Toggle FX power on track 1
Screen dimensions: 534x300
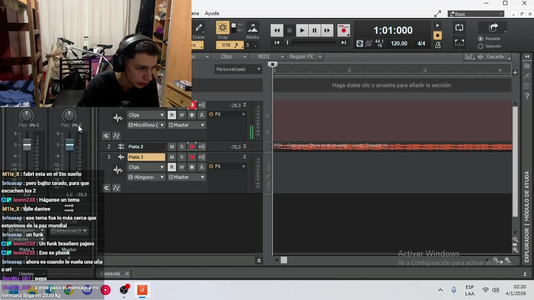pos(211,114)
